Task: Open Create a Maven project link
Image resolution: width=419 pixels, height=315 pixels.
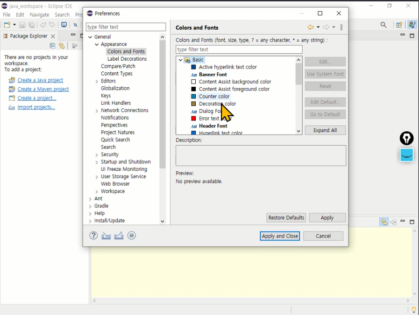Action: pos(43,89)
